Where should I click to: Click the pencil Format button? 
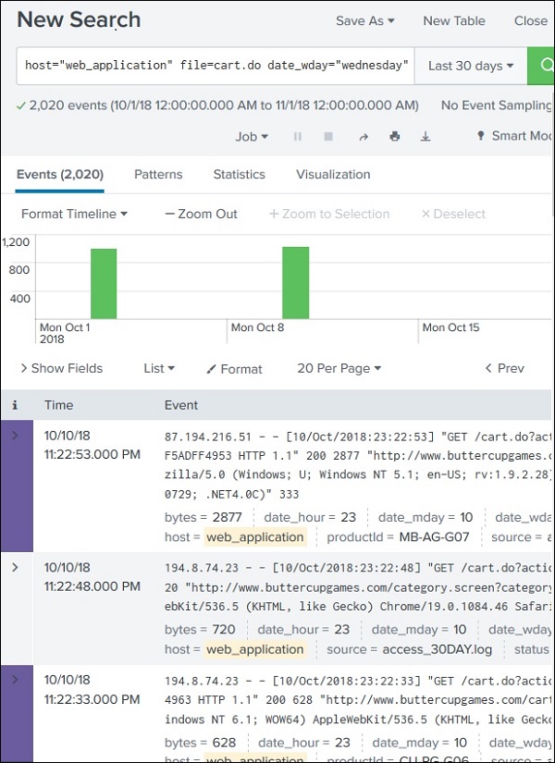(234, 369)
